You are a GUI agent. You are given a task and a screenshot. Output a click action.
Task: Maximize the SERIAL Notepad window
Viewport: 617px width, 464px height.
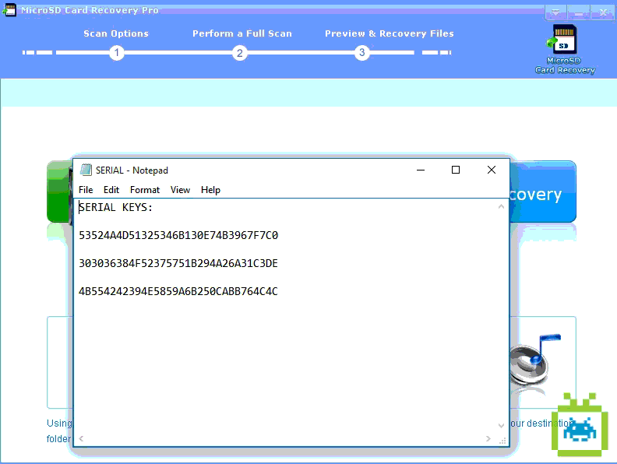pyautogui.click(x=456, y=170)
